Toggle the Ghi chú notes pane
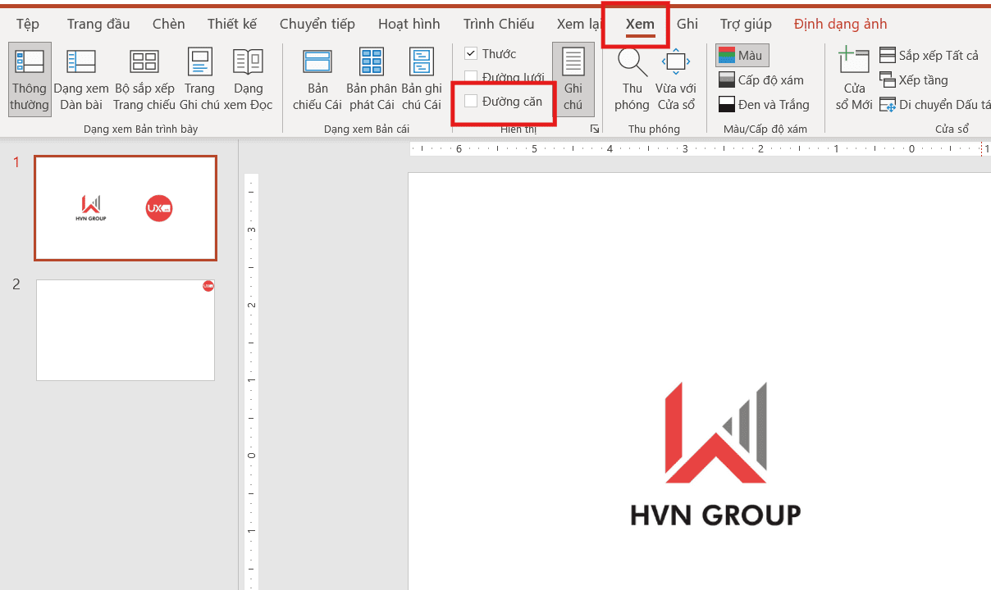 click(x=573, y=79)
